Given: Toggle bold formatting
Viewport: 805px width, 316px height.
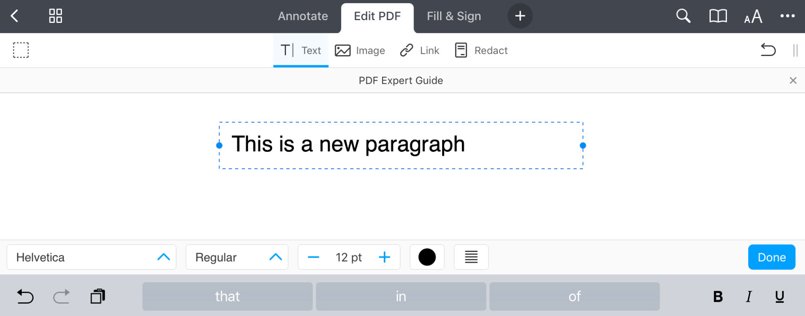Looking at the screenshot, I should (x=718, y=297).
